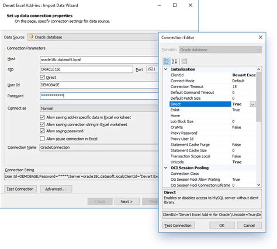This screenshot has width=277, height=249.
Task: Close the Import Data Wizard window
Action: 191,5
